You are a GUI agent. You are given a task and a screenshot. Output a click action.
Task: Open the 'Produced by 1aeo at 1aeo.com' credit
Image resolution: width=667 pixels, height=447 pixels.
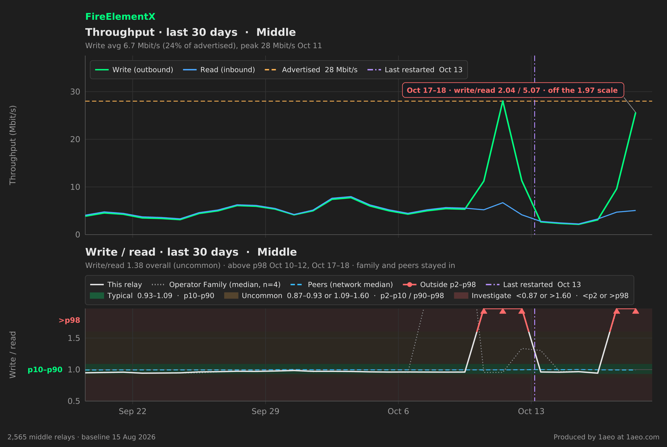pyautogui.click(x=606, y=437)
